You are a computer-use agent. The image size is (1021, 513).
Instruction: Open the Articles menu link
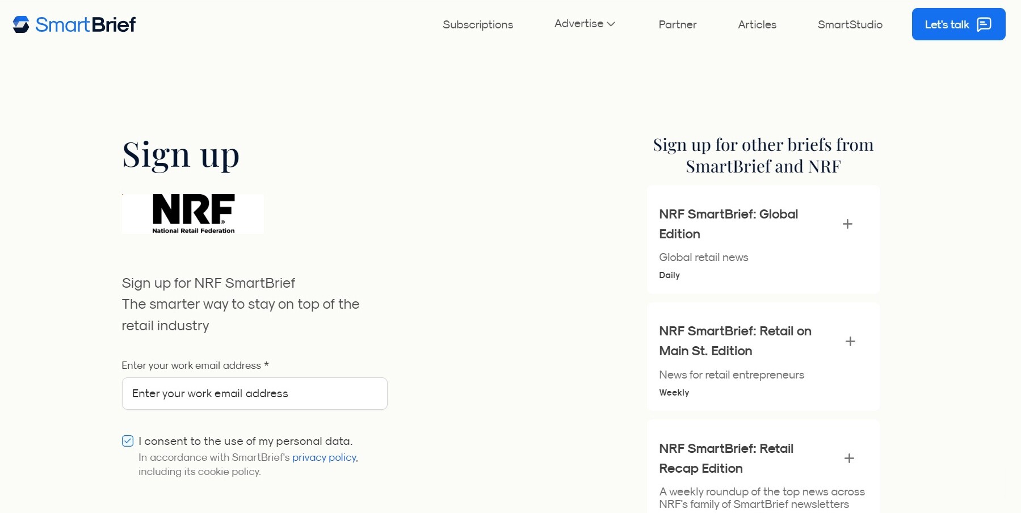(x=757, y=24)
